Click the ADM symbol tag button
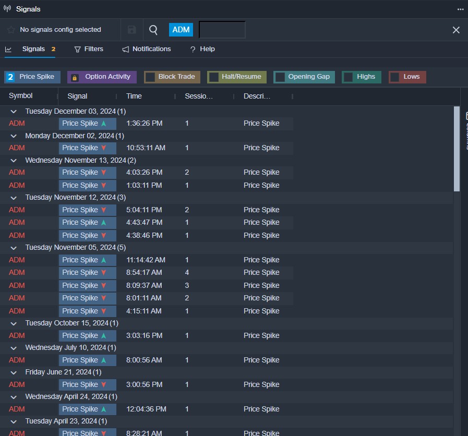Image resolution: width=468 pixels, height=436 pixels. click(181, 30)
